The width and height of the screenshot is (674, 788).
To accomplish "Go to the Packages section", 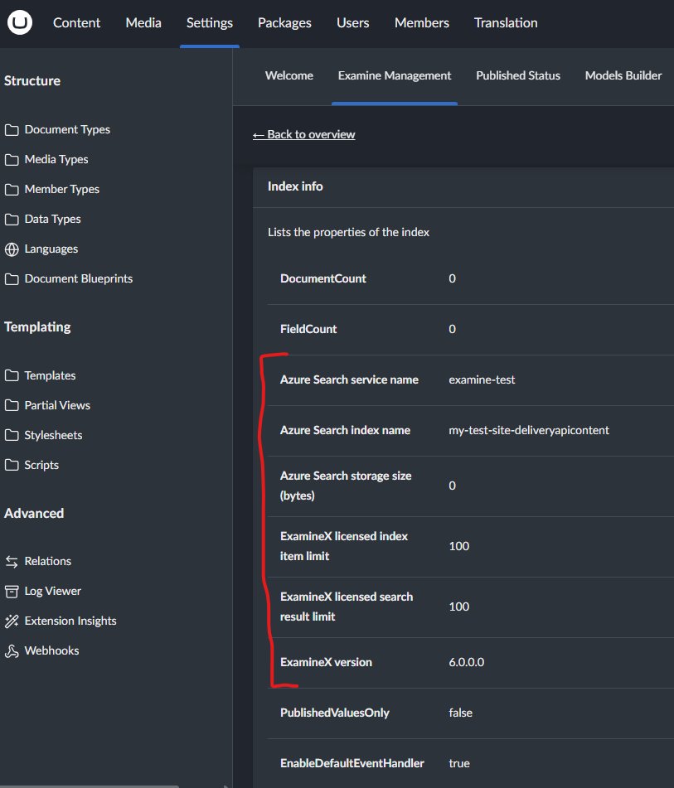I will 284,22.
